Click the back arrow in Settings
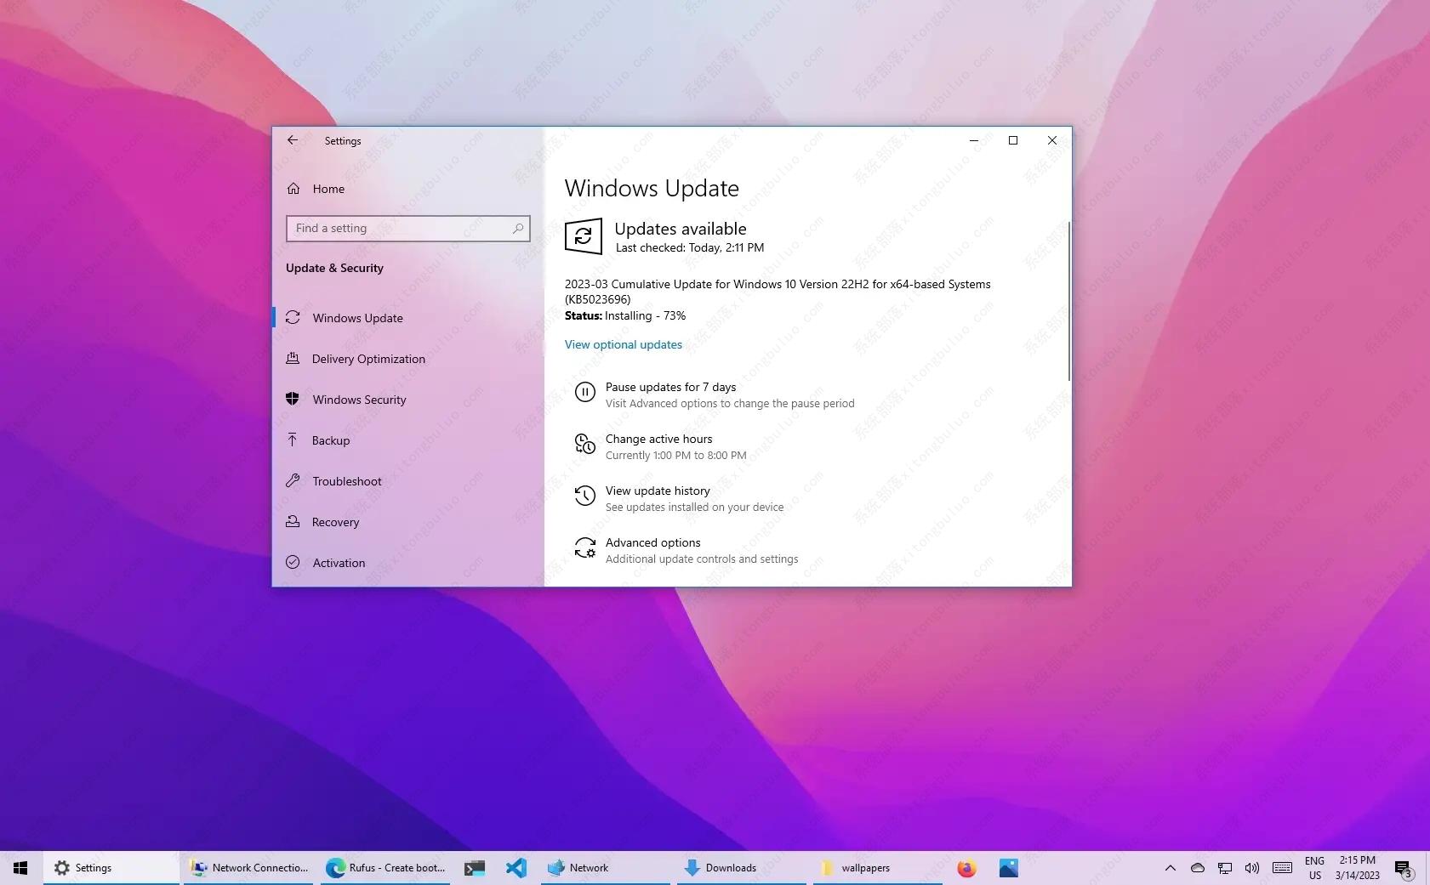The image size is (1430, 885). click(x=293, y=139)
